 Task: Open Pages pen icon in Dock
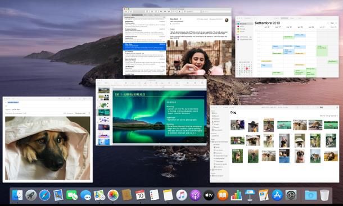click(263, 195)
